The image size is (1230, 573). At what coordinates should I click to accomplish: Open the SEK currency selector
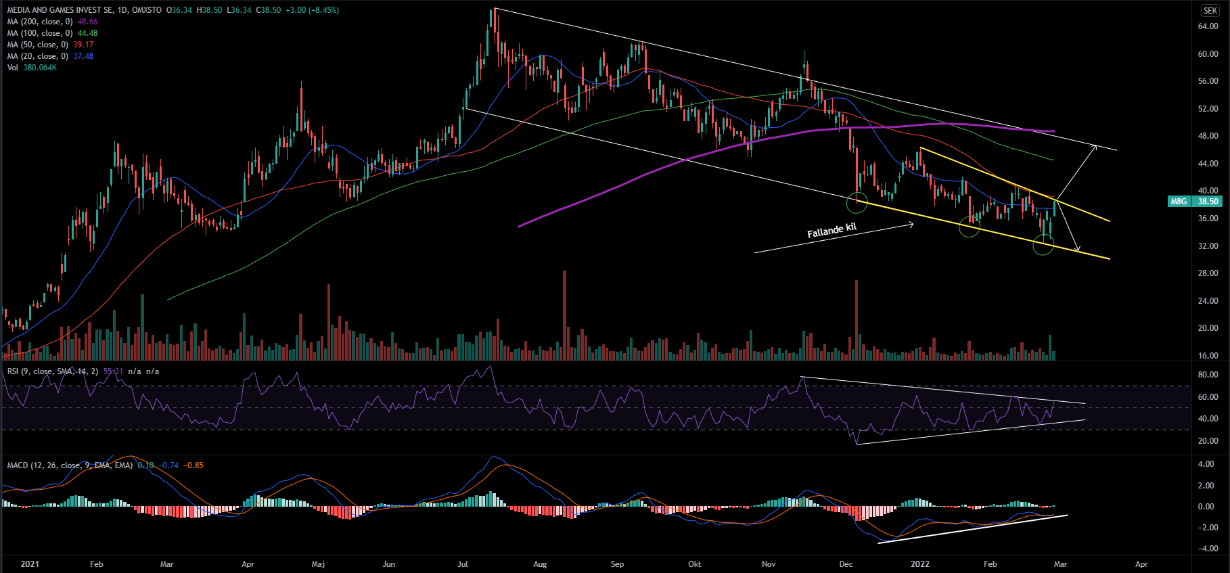pos(1210,10)
